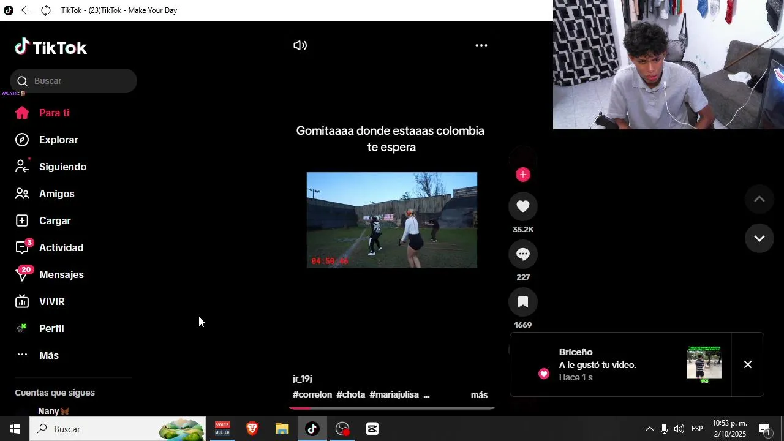This screenshot has width=784, height=441.
Task: Expand the caption with más
Action: pos(479,395)
